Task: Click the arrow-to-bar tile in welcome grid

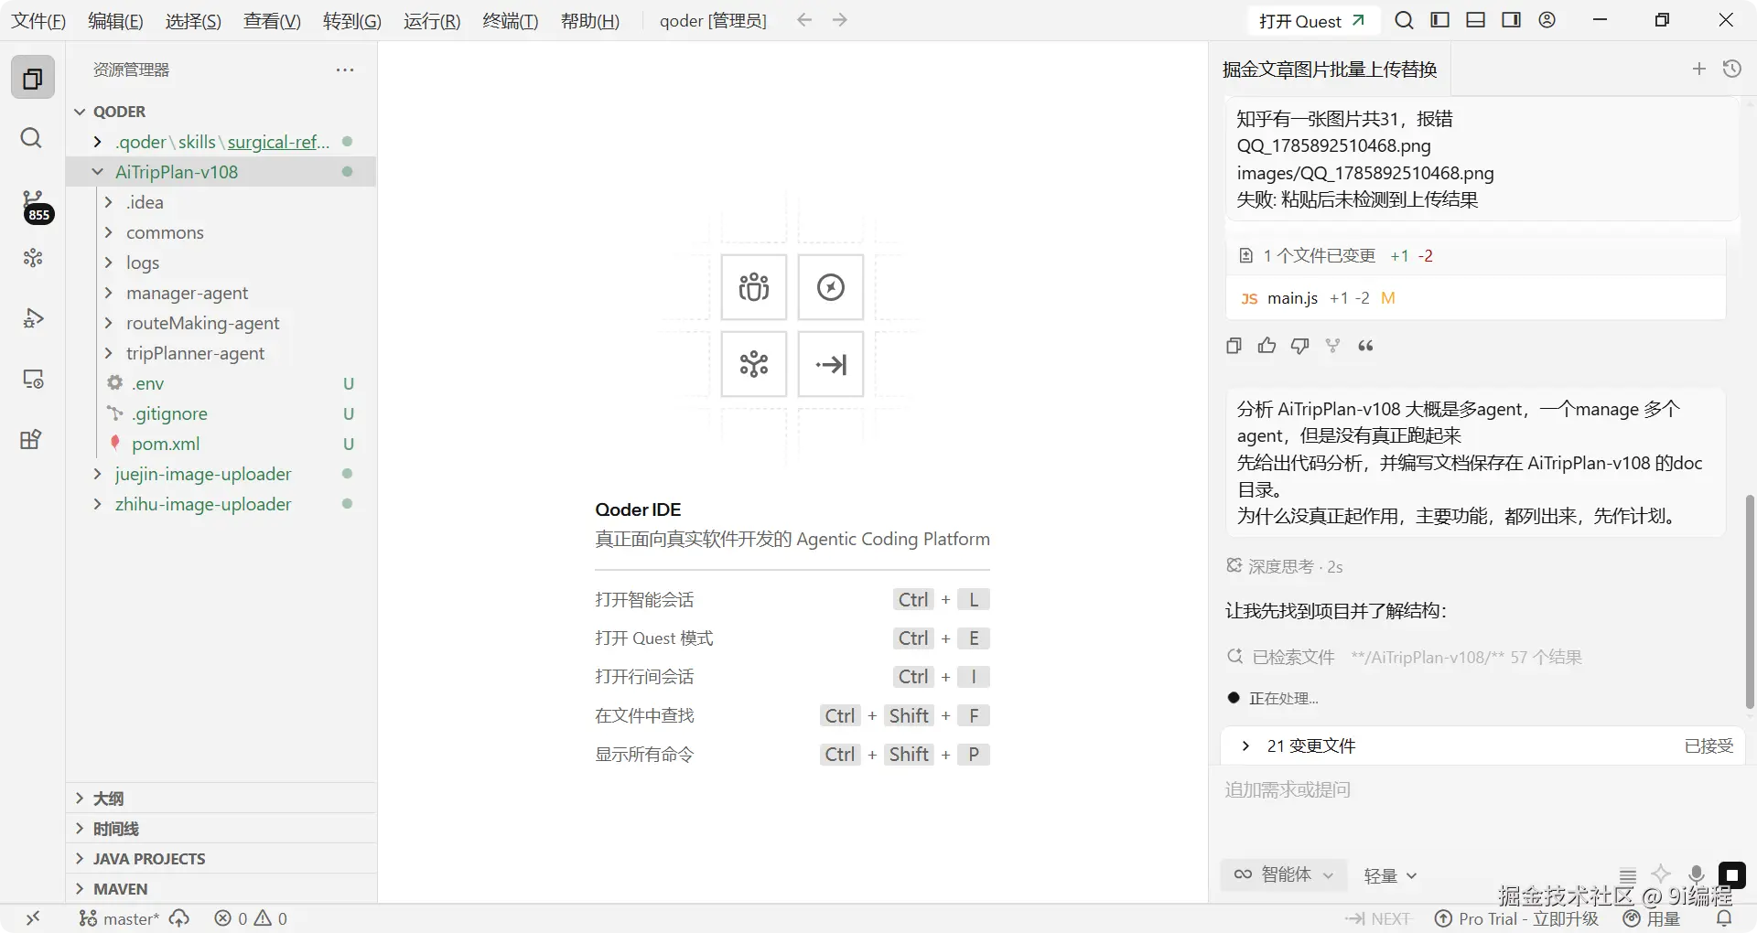Action: click(x=831, y=364)
